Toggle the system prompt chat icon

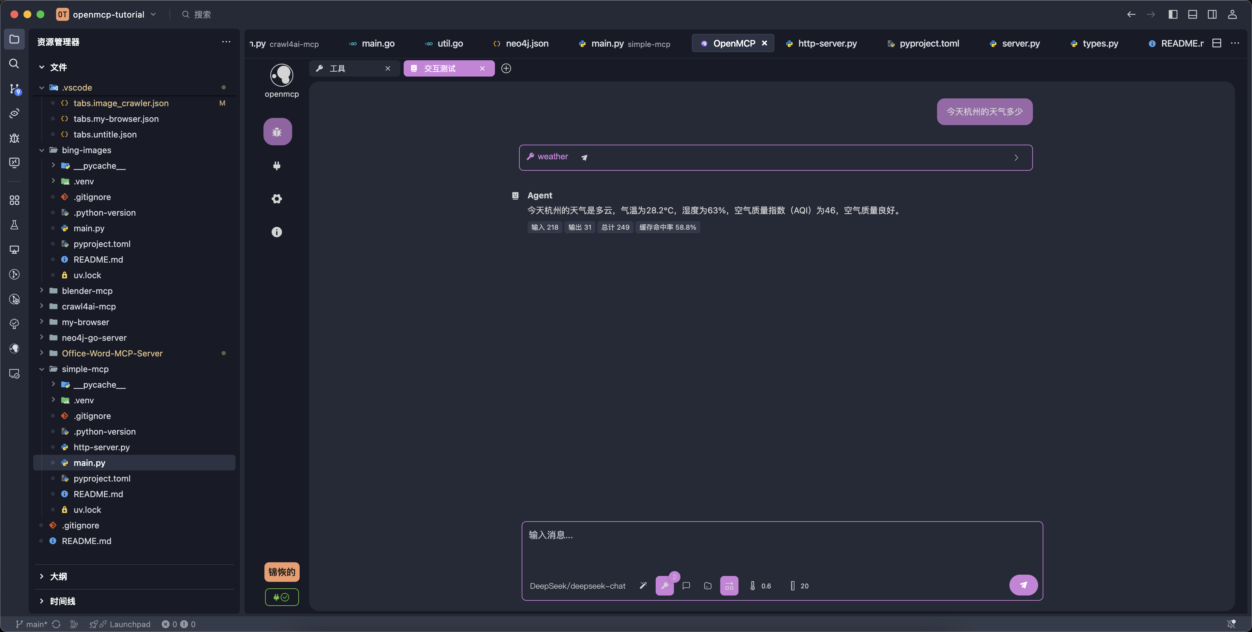[686, 586]
